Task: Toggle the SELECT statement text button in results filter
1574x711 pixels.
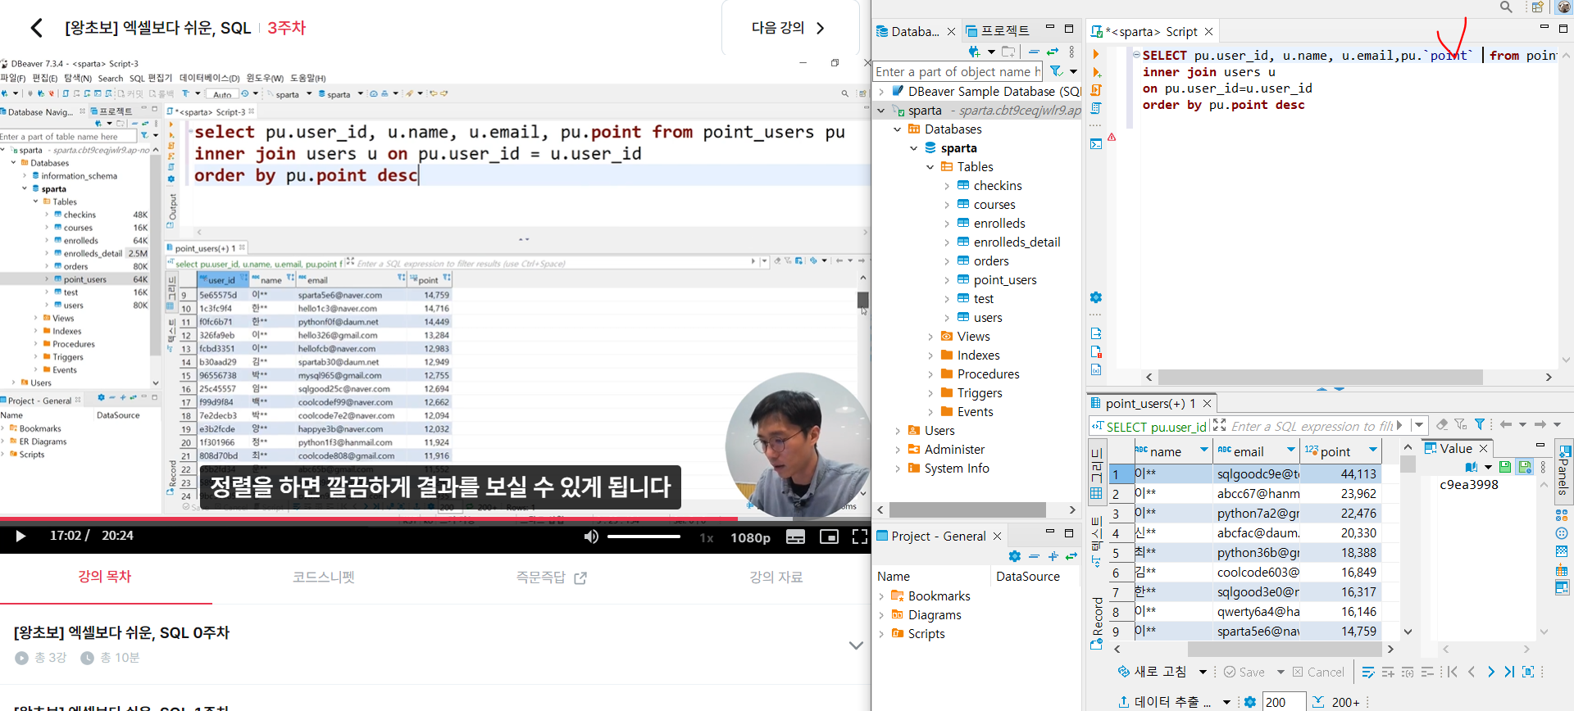Action: (1149, 426)
